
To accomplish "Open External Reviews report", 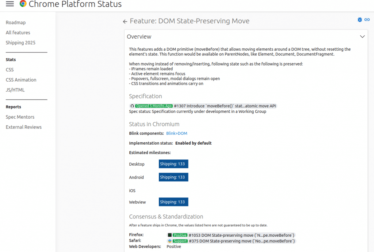I will 24,127.
